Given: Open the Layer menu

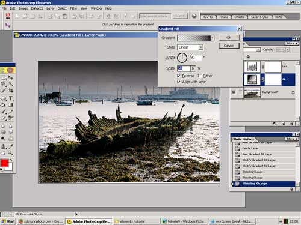Looking at the screenshot, I should 51,8.
